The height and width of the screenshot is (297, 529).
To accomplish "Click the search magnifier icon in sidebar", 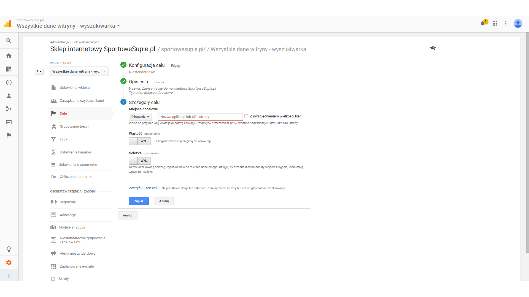I will click(9, 41).
